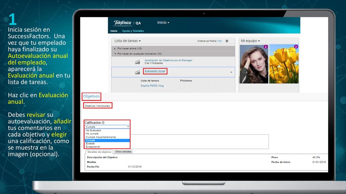
Task: Select the Detalles de objetivo tab
Action: tap(99, 152)
